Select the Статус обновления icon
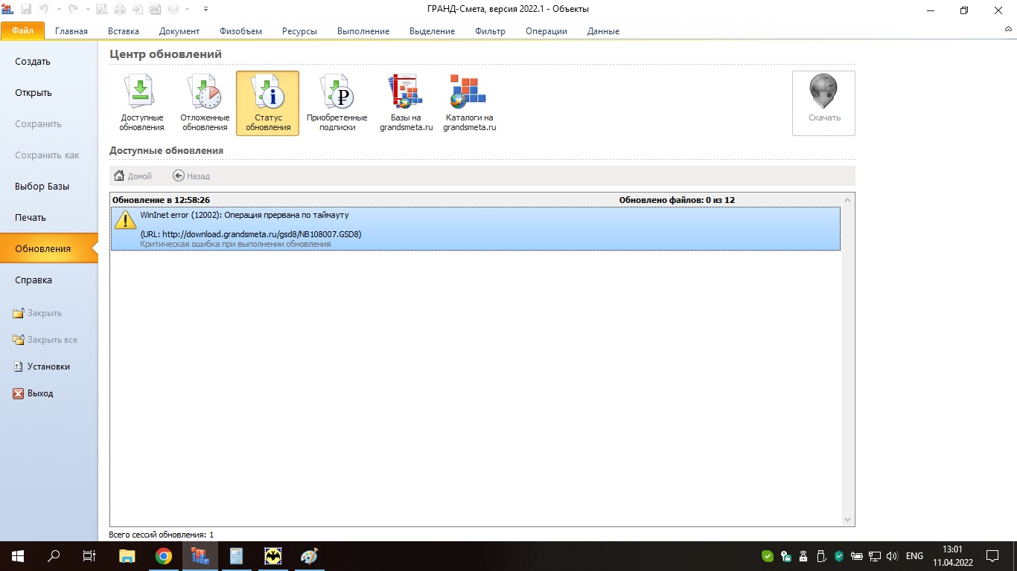 point(268,103)
